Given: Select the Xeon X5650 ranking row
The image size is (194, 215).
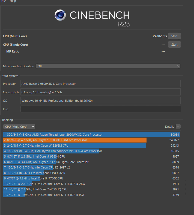Looking at the screenshot, I should (92, 173).
